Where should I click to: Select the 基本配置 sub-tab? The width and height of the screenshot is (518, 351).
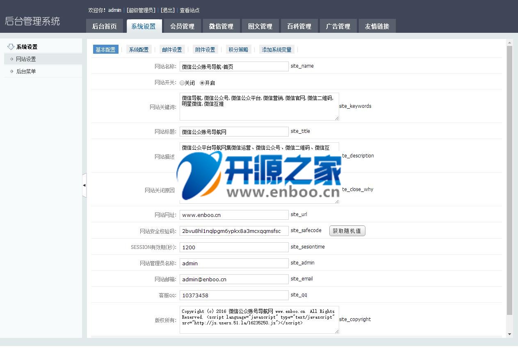(106, 50)
